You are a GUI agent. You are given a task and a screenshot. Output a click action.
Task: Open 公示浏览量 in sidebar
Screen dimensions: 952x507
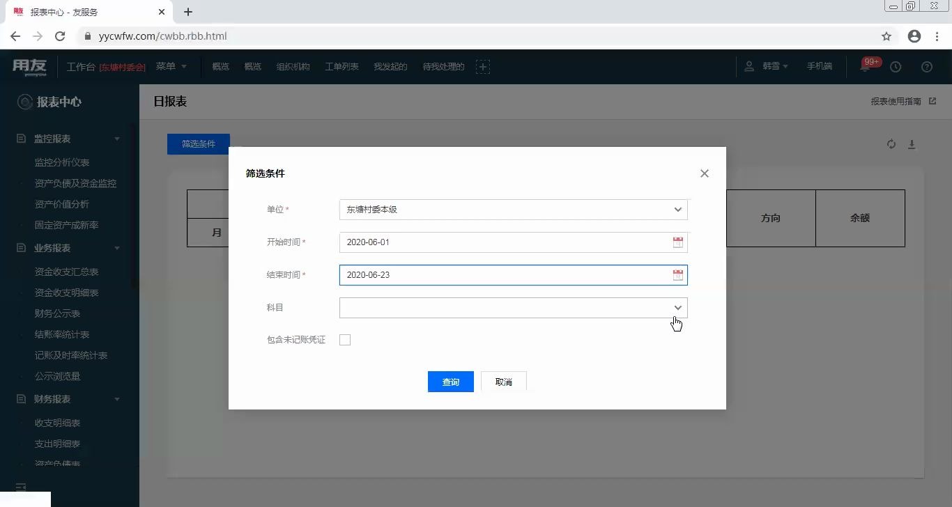click(x=57, y=376)
